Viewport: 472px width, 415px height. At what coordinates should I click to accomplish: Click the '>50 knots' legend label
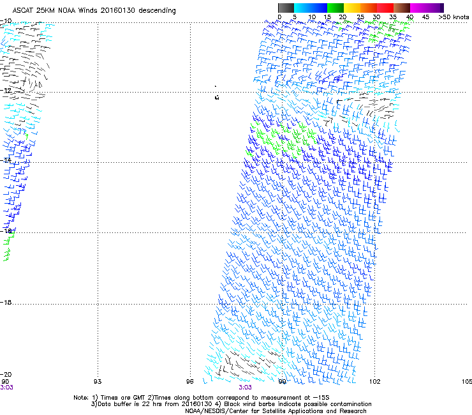pos(454,17)
